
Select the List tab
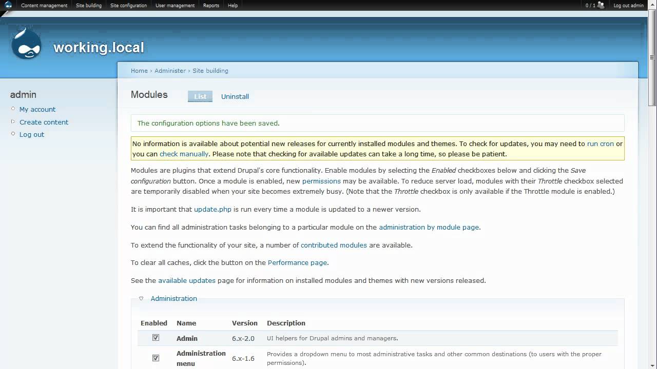(x=200, y=96)
